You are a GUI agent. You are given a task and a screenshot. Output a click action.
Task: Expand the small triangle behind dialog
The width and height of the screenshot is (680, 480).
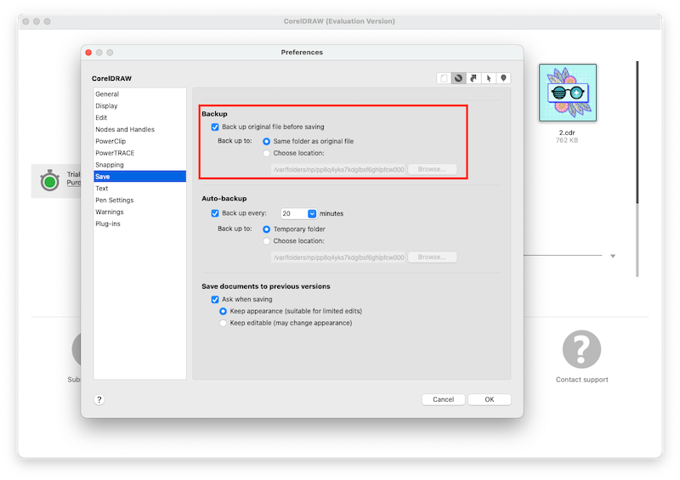click(x=613, y=256)
